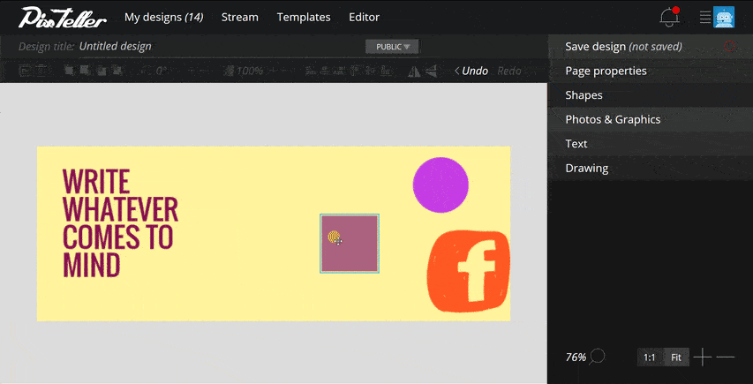Viewport: 753px width, 384px height.
Task: Zoom out with the minus icon
Action: click(725, 358)
